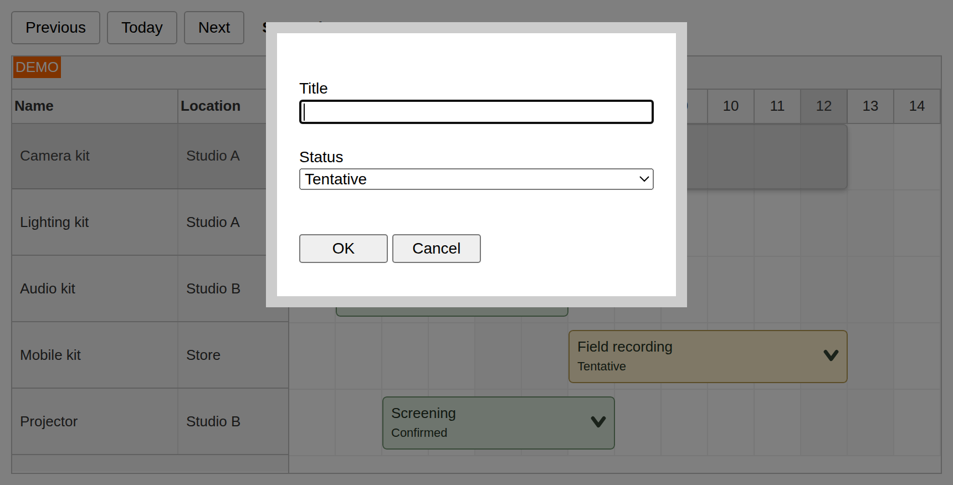Viewport: 953px width, 485px height.
Task: Jump to Today in the scheduler
Action: (x=142, y=28)
